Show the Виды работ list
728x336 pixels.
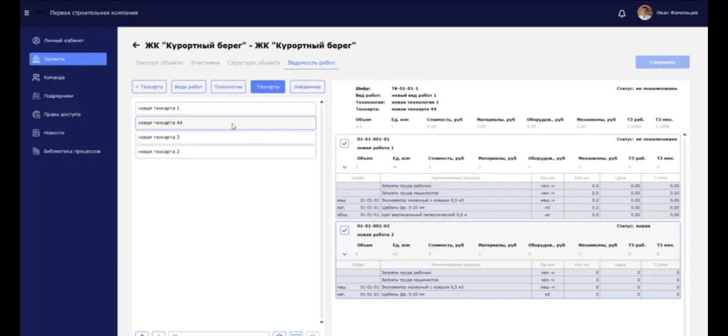pyautogui.click(x=188, y=87)
